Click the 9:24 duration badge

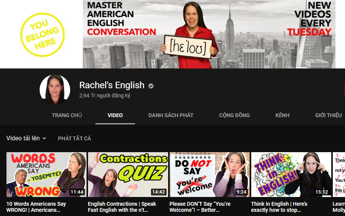pos(241,192)
